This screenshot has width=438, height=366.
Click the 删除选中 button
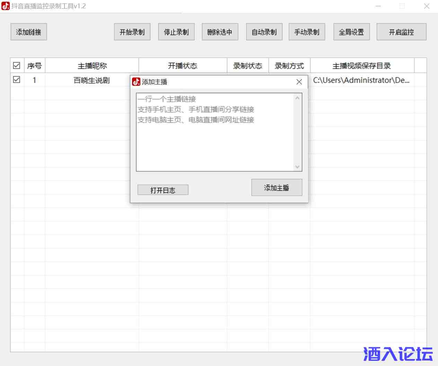click(x=220, y=32)
